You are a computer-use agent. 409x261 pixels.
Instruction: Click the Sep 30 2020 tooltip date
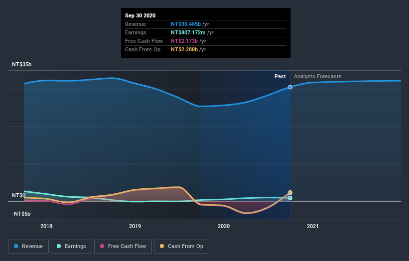point(140,15)
